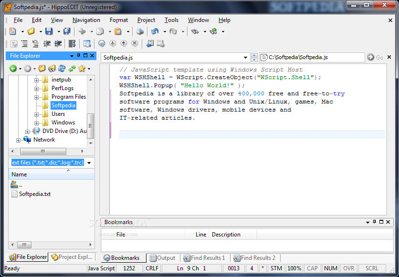Click the folder tree vertical scrollbar thumb
Viewport: 399px width, 277px height.
click(91, 126)
